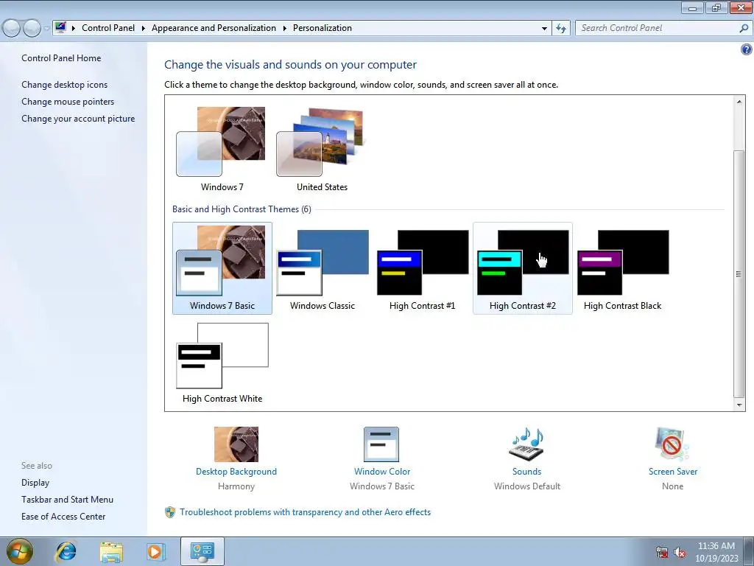Select Personalization breadcrumb

(323, 28)
